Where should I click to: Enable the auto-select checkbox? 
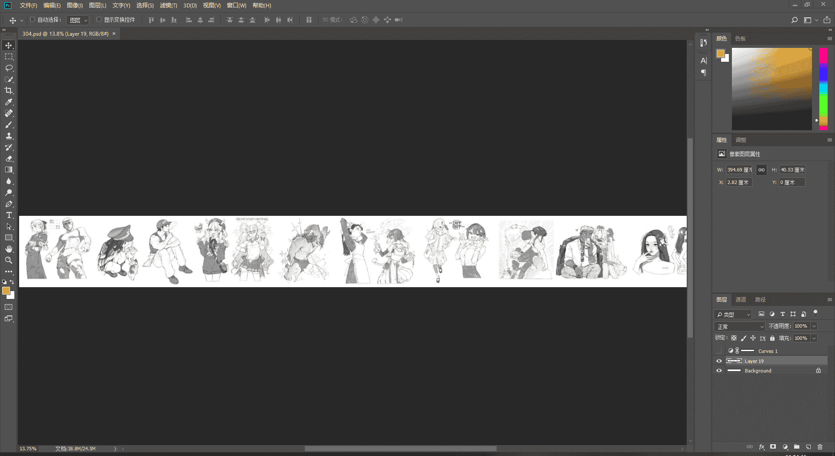pos(33,20)
